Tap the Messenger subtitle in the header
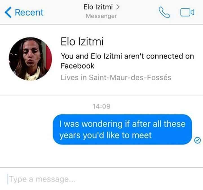 pos(101,16)
